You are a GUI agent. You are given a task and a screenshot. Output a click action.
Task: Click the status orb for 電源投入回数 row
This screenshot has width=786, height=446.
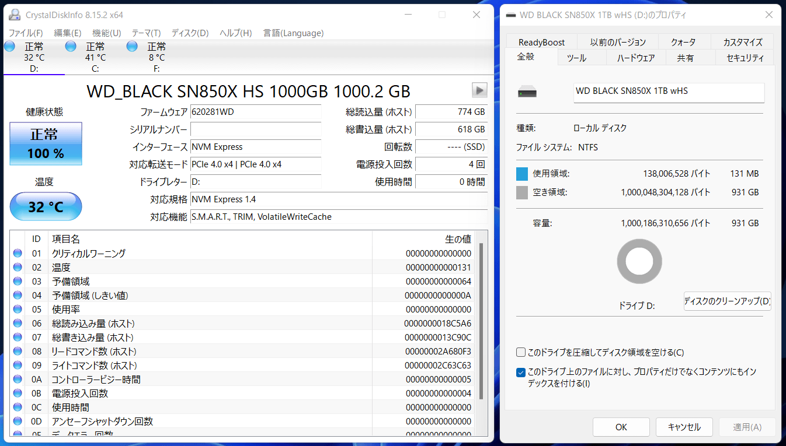point(18,394)
